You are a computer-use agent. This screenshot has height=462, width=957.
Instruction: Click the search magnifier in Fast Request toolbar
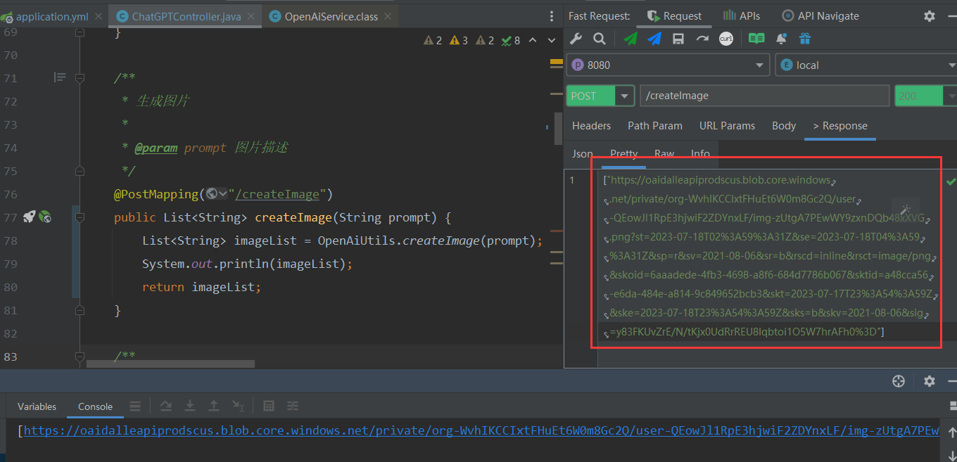pyautogui.click(x=600, y=39)
